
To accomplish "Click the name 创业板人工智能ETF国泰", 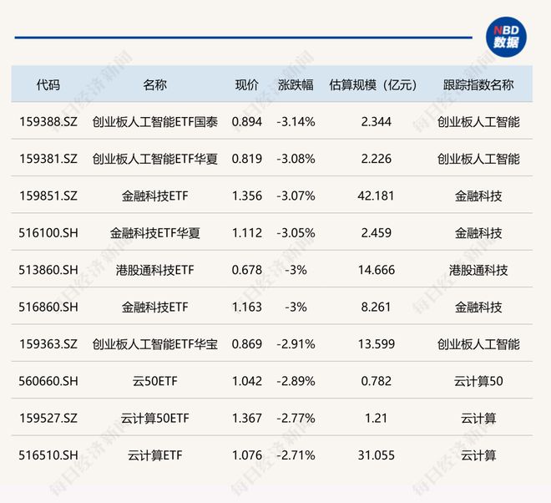I will [x=155, y=122].
